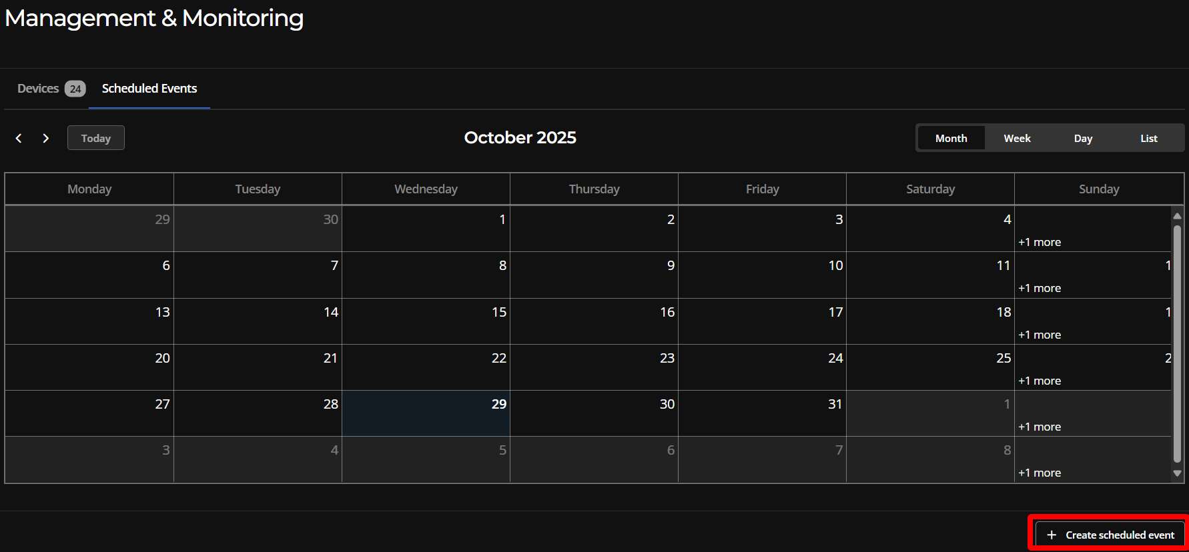Click the Thursday column header

pyautogui.click(x=594, y=189)
